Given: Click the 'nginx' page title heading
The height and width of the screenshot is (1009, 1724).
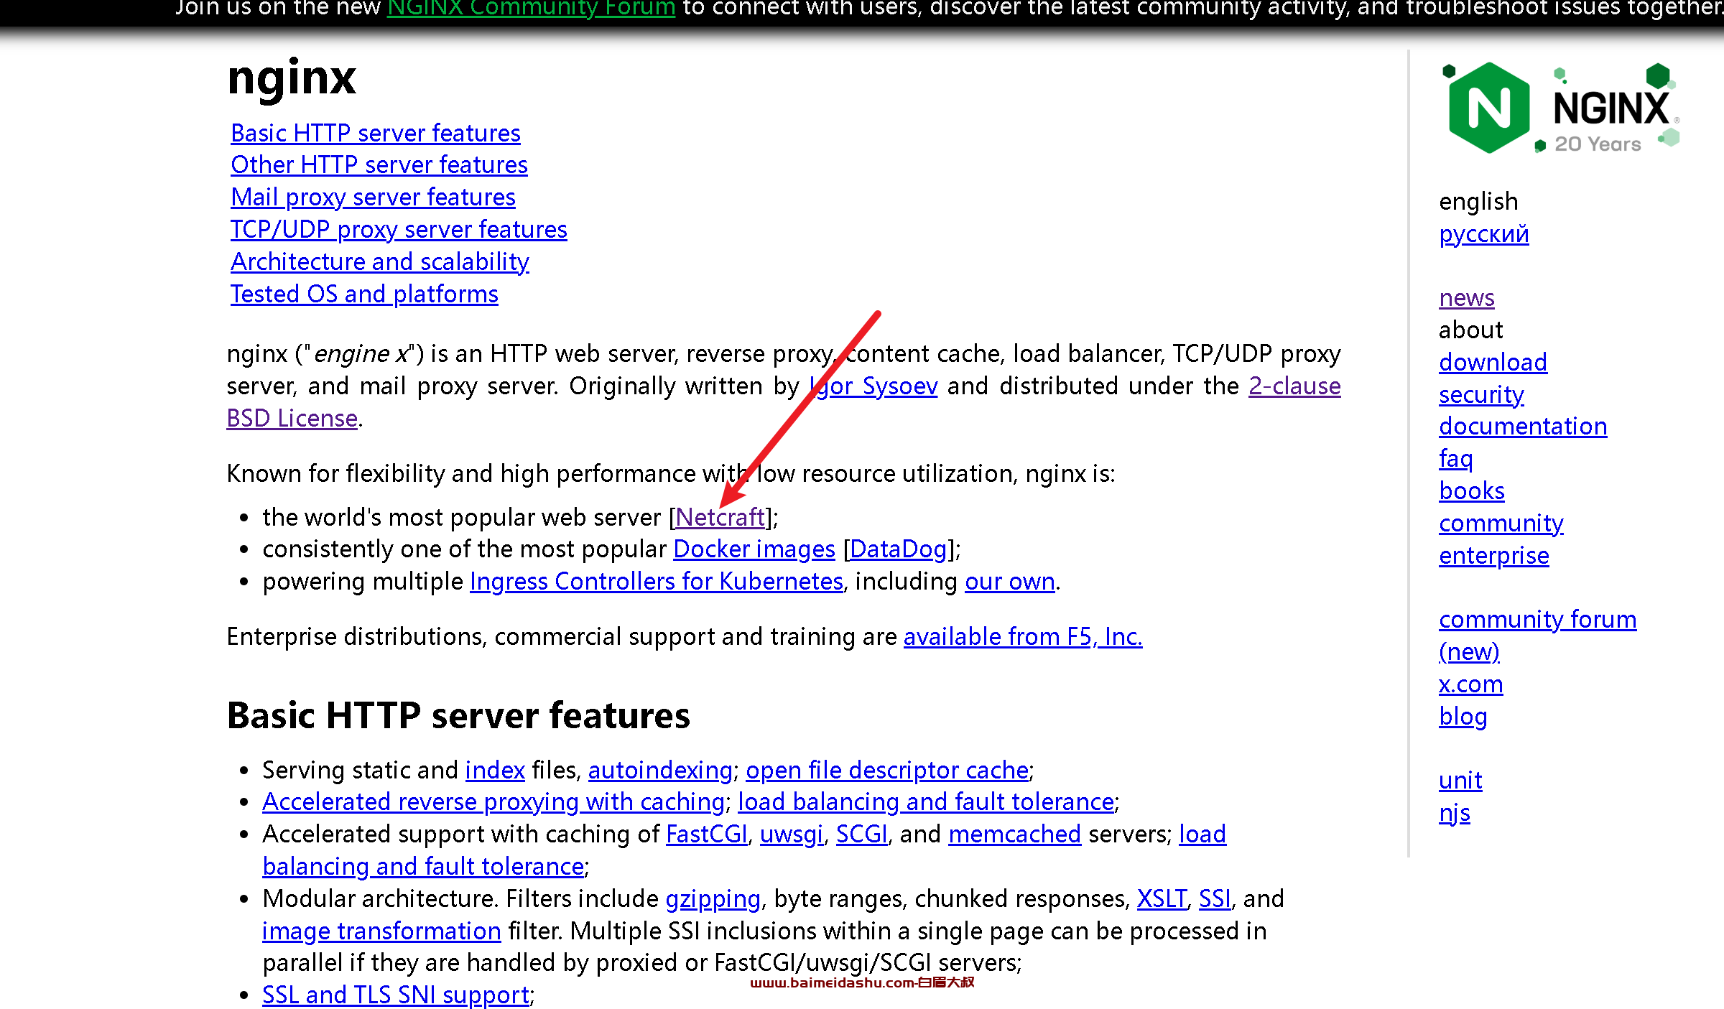Looking at the screenshot, I should point(291,79).
